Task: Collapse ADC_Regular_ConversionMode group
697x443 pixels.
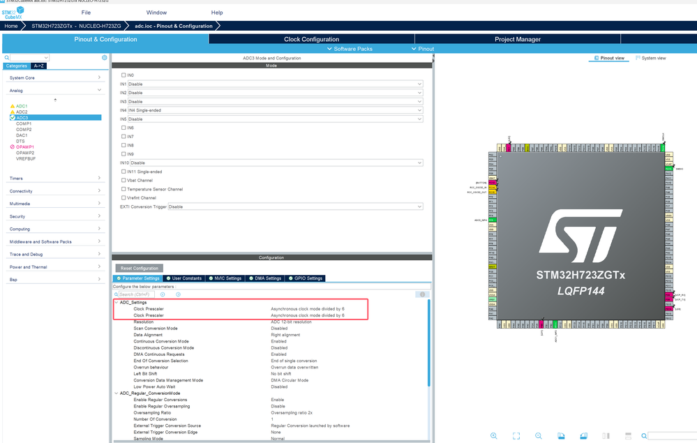Action: coord(117,393)
